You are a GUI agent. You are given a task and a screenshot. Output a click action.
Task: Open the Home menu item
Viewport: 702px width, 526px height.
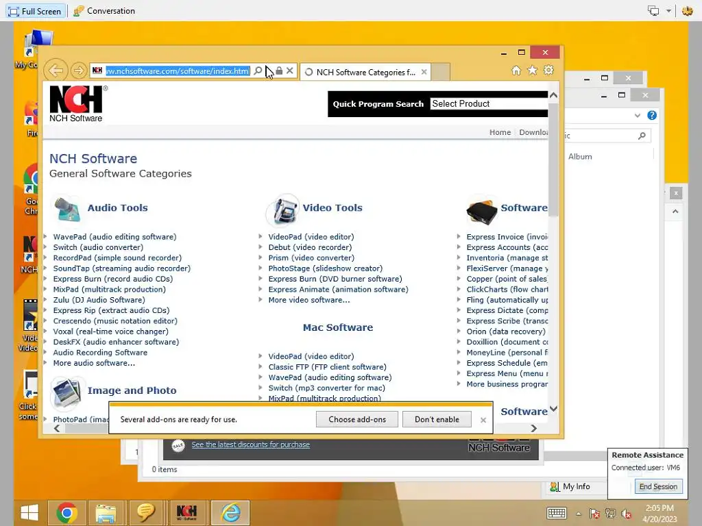pyautogui.click(x=500, y=132)
